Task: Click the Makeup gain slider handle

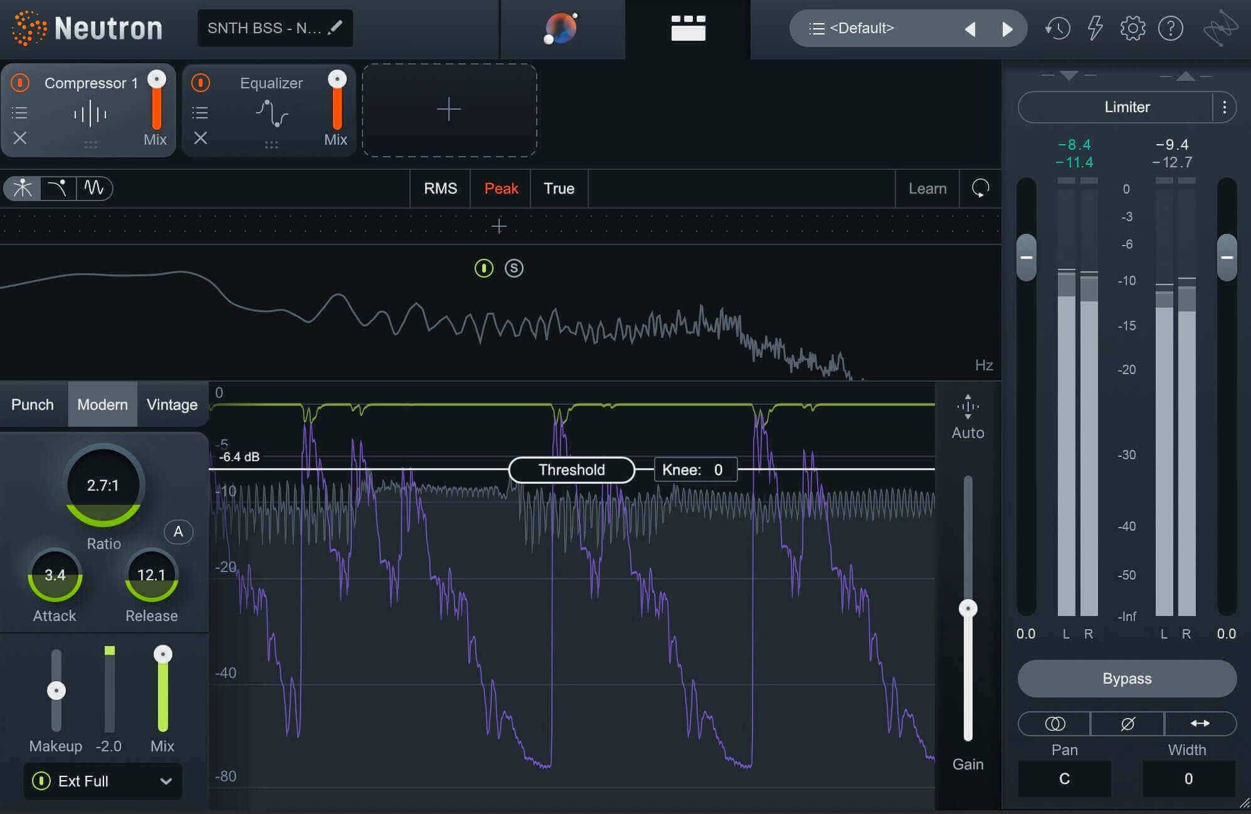Action: (x=56, y=691)
